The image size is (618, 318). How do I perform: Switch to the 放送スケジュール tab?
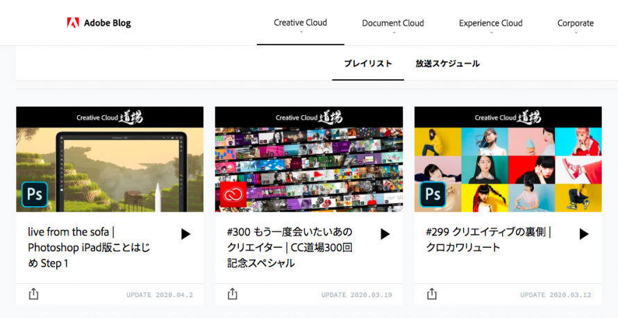tap(447, 63)
